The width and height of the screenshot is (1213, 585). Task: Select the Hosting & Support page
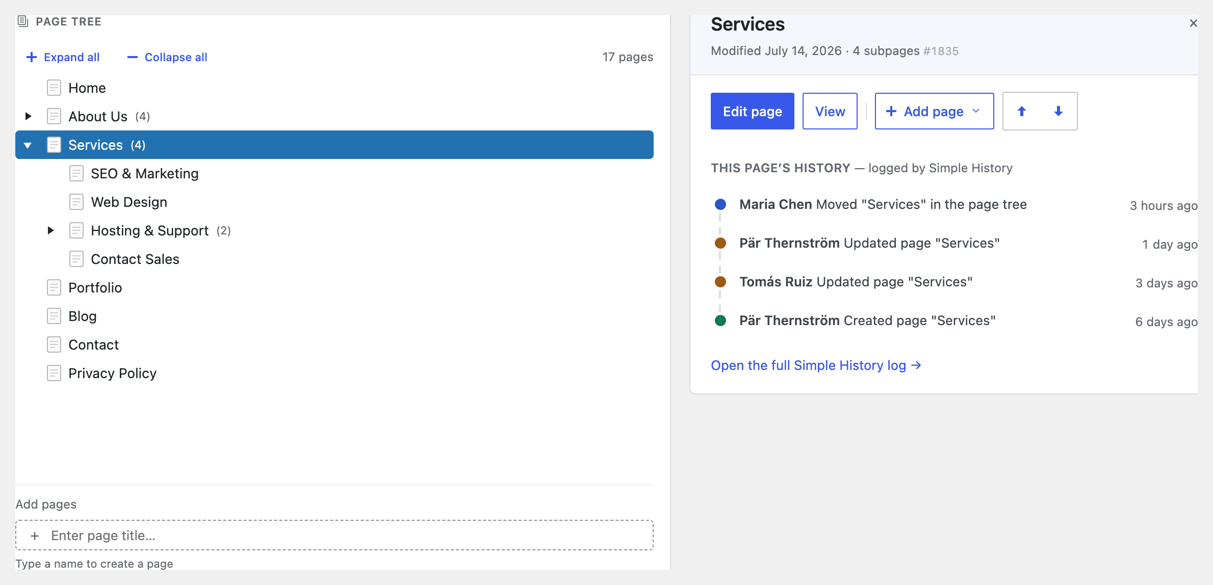pyautogui.click(x=334, y=230)
